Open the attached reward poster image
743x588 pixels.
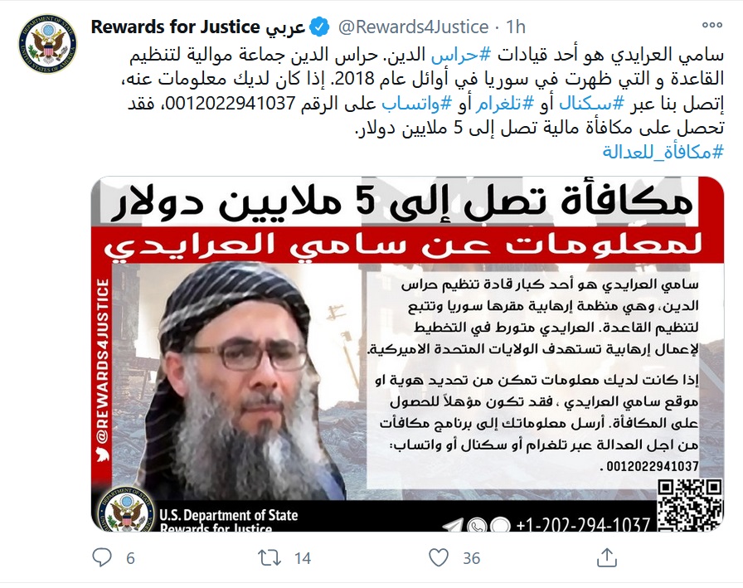click(x=407, y=354)
